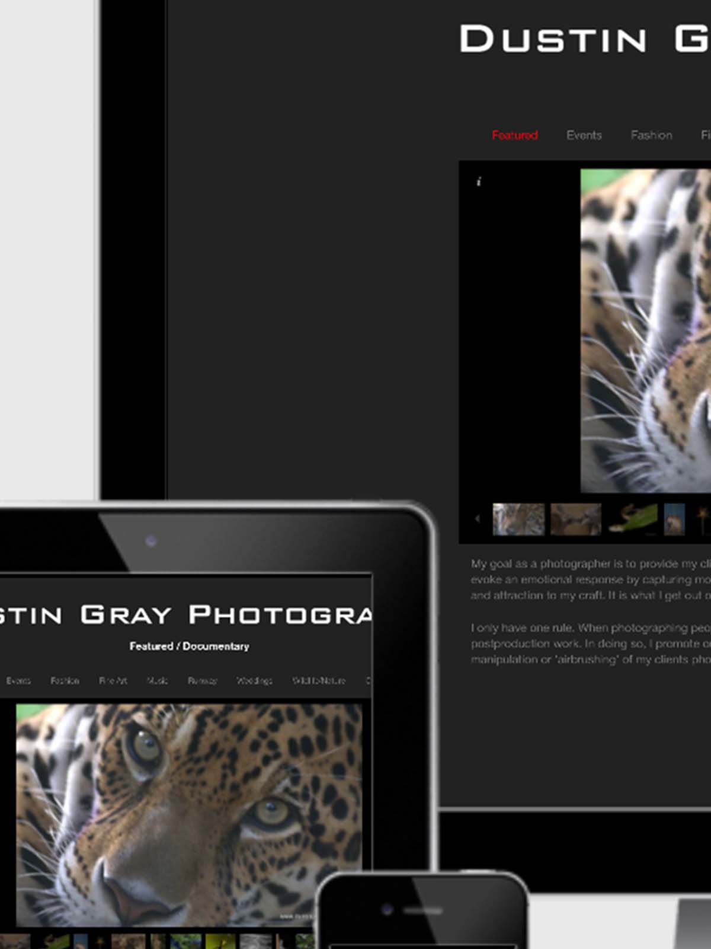Select the jaguar face thumbnail on desktop
The image size is (711, 949).
point(518,520)
